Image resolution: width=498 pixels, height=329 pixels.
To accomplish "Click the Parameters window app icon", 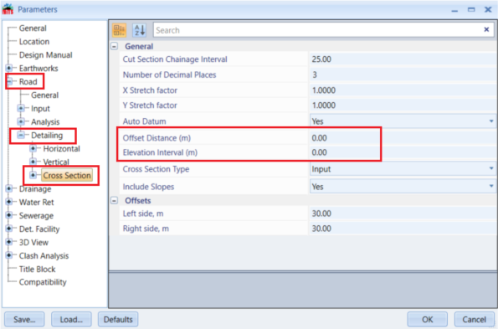I will point(8,9).
